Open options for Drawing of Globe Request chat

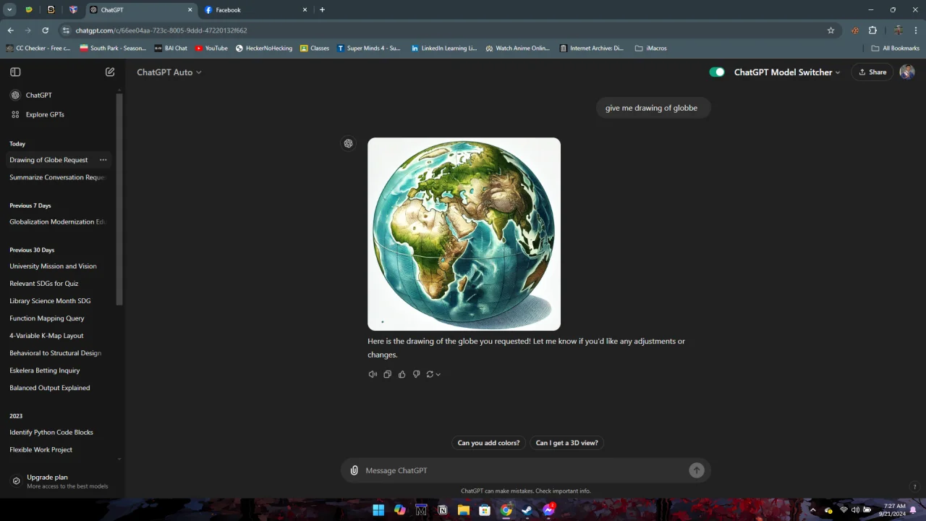(103, 160)
